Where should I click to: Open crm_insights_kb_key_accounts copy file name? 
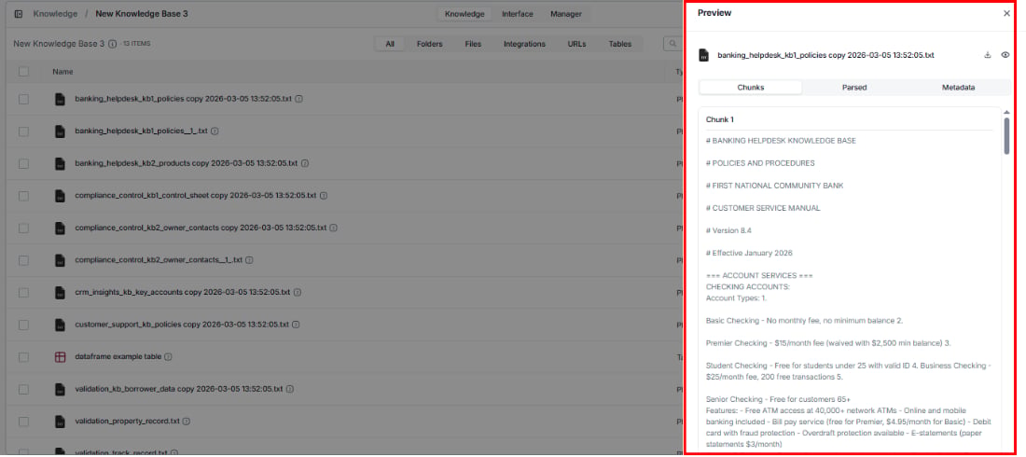pyautogui.click(x=183, y=293)
